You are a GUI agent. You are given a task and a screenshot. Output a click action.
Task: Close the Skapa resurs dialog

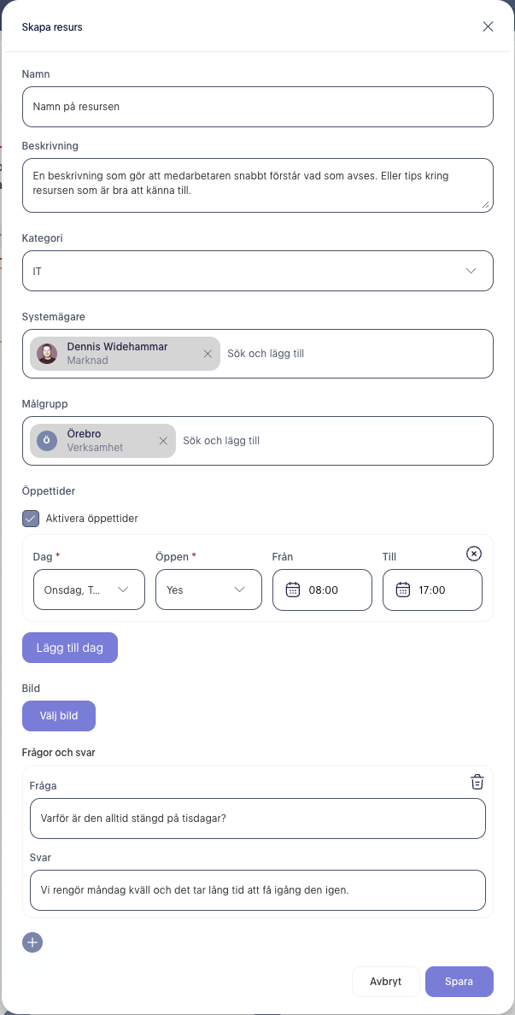click(x=488, y=26)
